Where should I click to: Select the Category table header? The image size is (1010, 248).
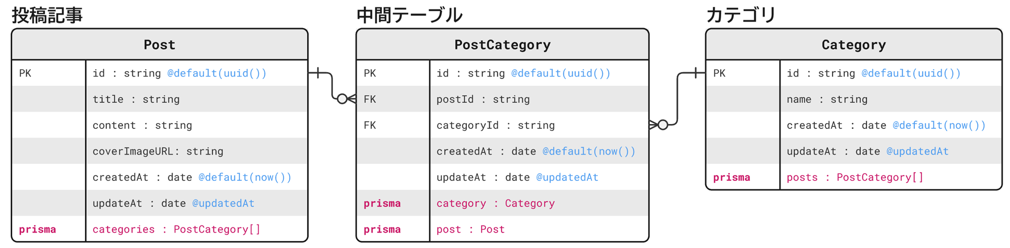[x=853, y=45]
